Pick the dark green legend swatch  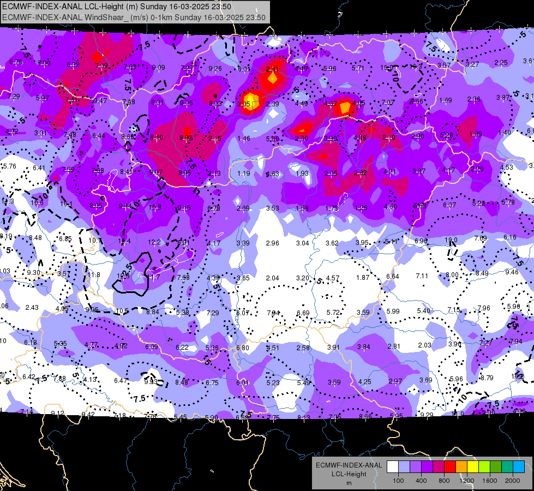[x=495, y=467]
